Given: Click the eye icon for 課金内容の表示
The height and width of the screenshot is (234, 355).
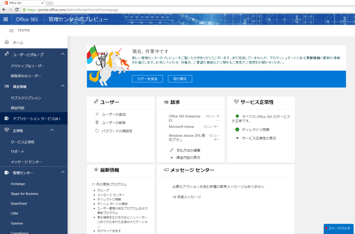Looking at the screenshot, I should pos(172,158).
